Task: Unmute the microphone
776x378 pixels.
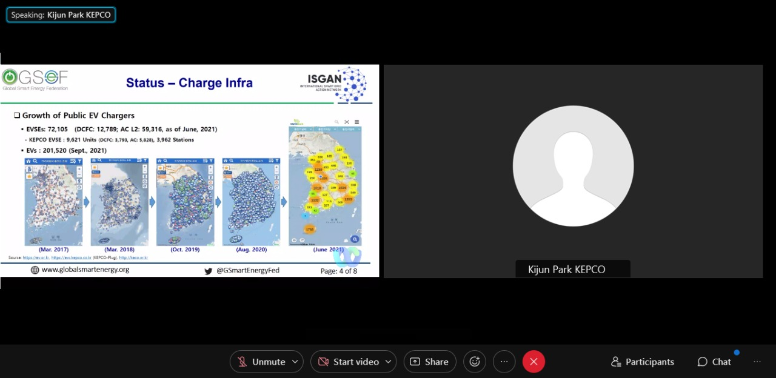Action: tap(261, 362)
